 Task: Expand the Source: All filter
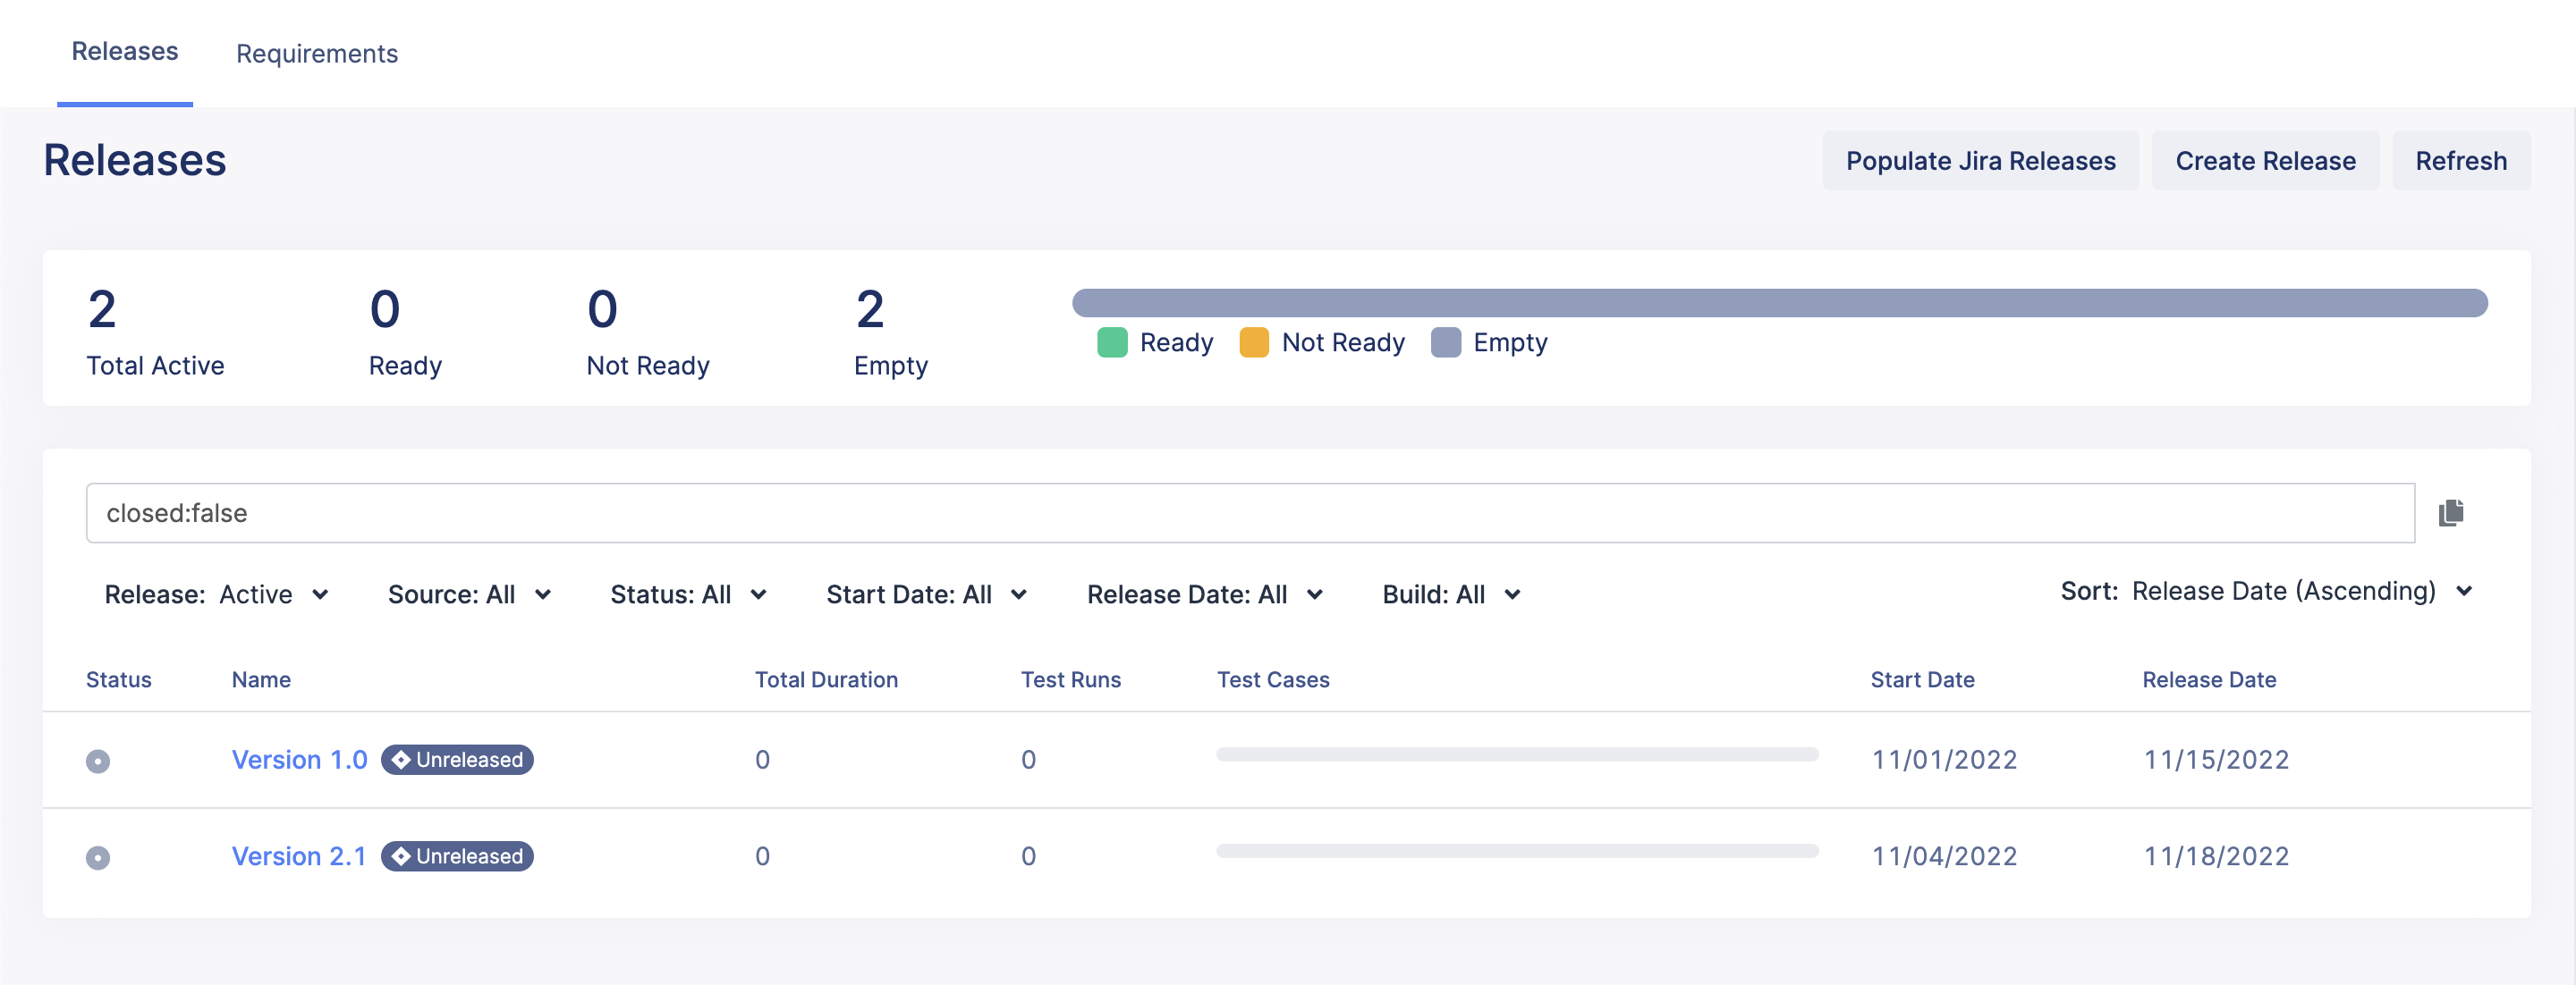pyautogui.click(x=469, y=594)
